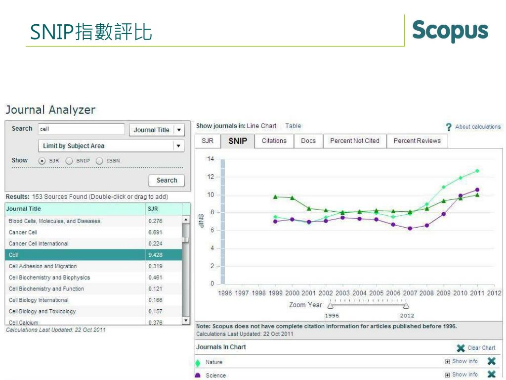Image resolution: width=506 pixels, height=380 pixels.
Task: Click the results list scroll down arrow
Action: tap(186, 321)
